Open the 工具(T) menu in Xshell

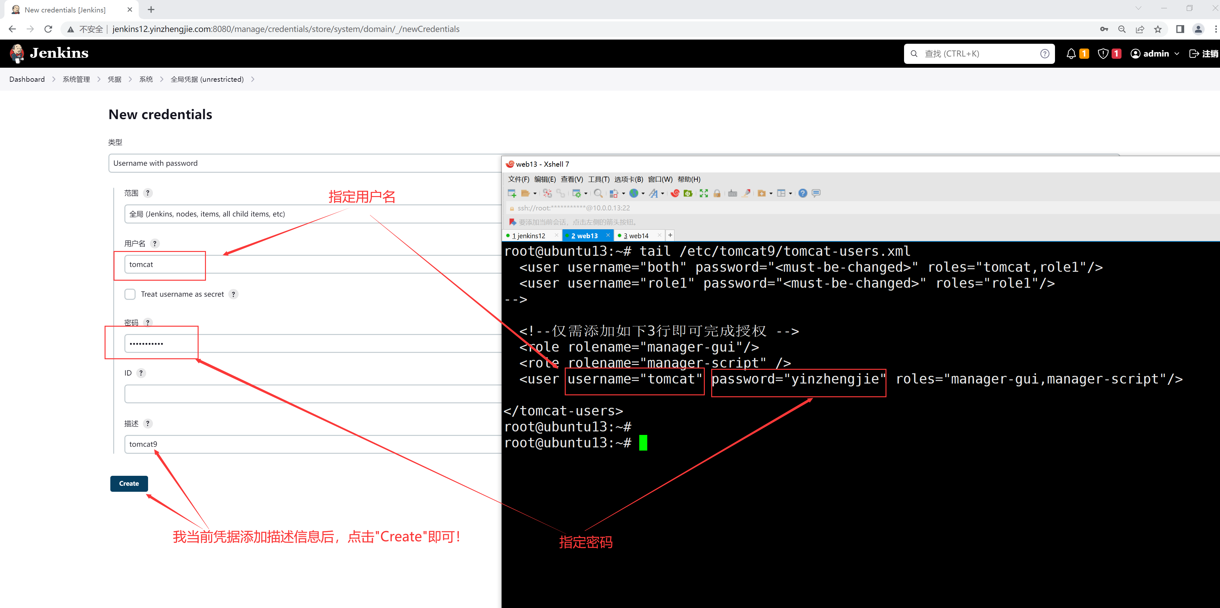click(x=598, y=179)
